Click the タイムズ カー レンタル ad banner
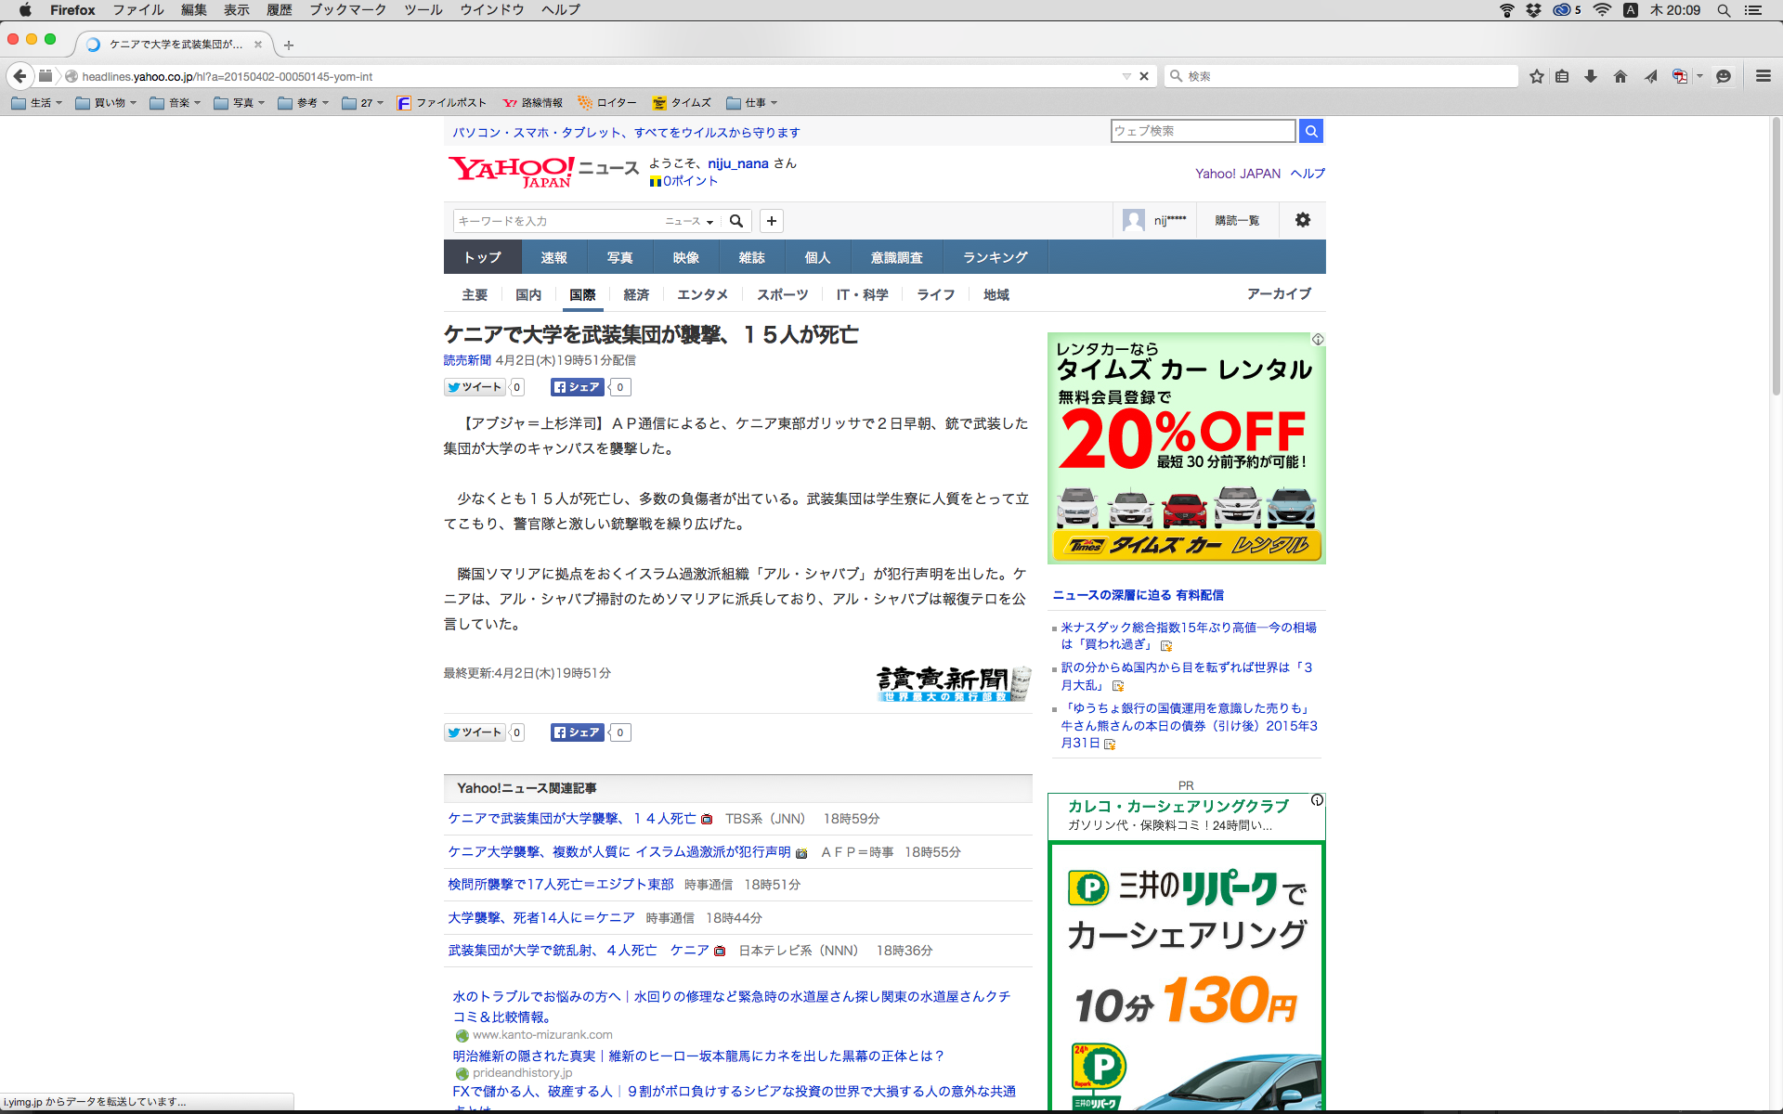Image resolution: width=1783 pixels, height=1114 pixels. click(1186, 448)
